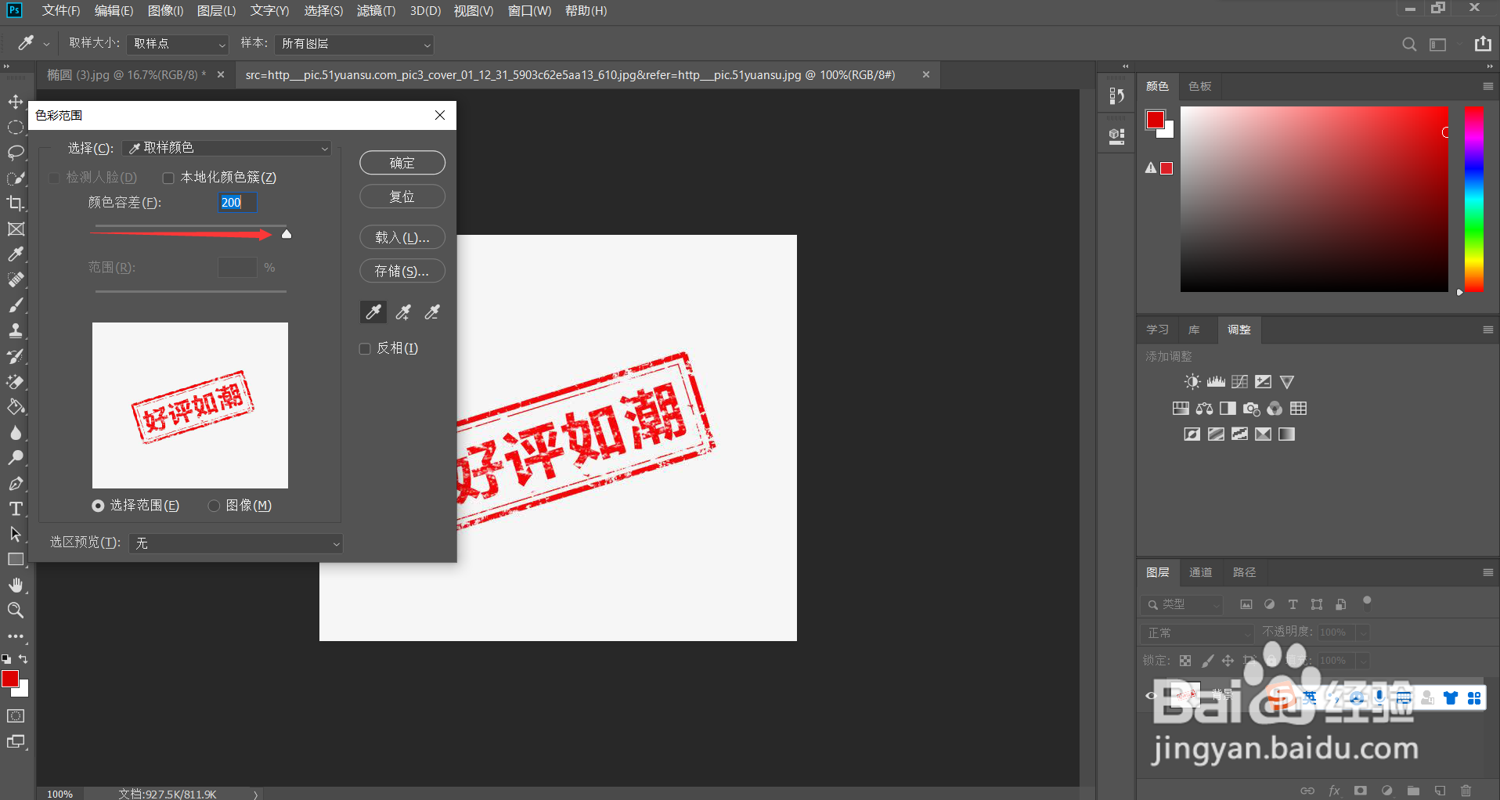This screenshot has width=1500, height=800.
Task: Click the 颜色容差 fuzziness input field
Action: tap(236, 203)
